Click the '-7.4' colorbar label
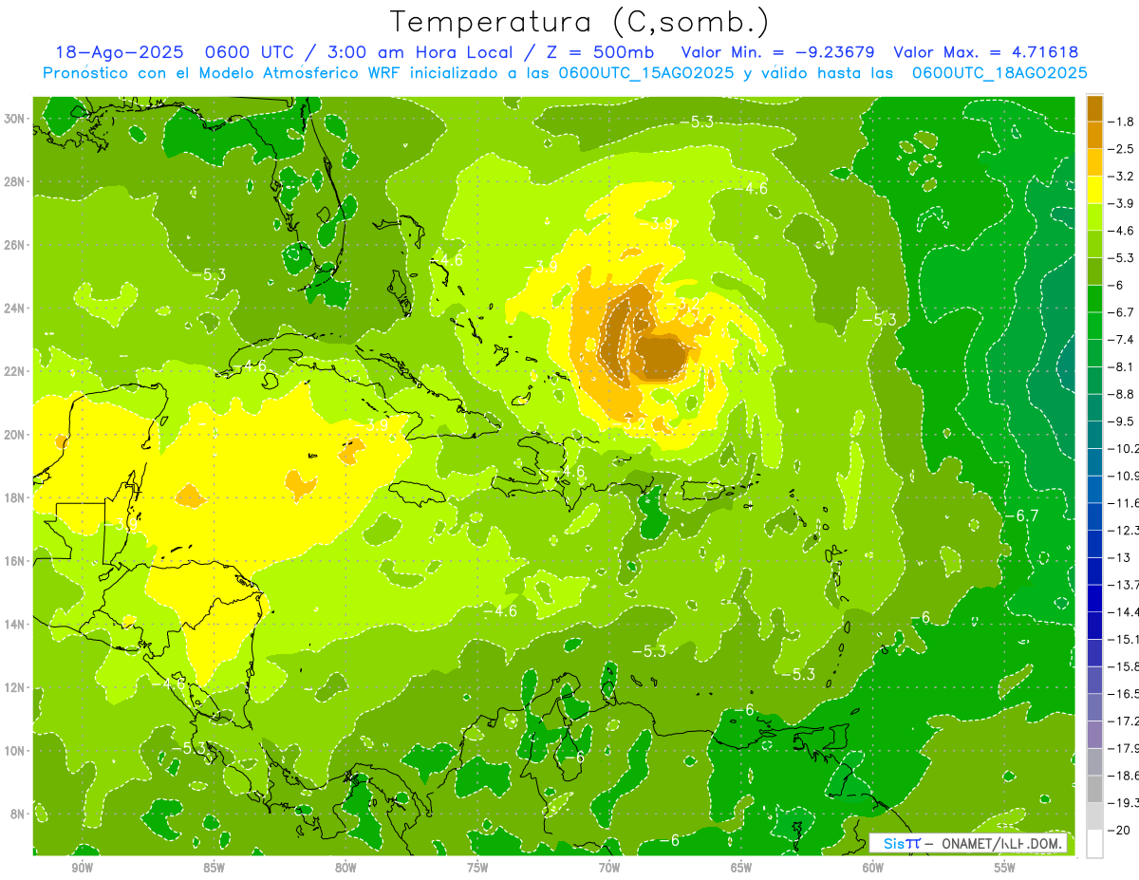 pyautogui.click(x=1121, y=339)
